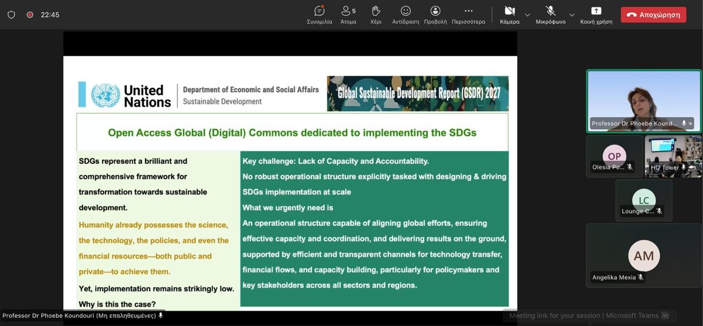Click the shield security icon
Viewport: 703px width, 326px height.
click(x=12, y=15)
